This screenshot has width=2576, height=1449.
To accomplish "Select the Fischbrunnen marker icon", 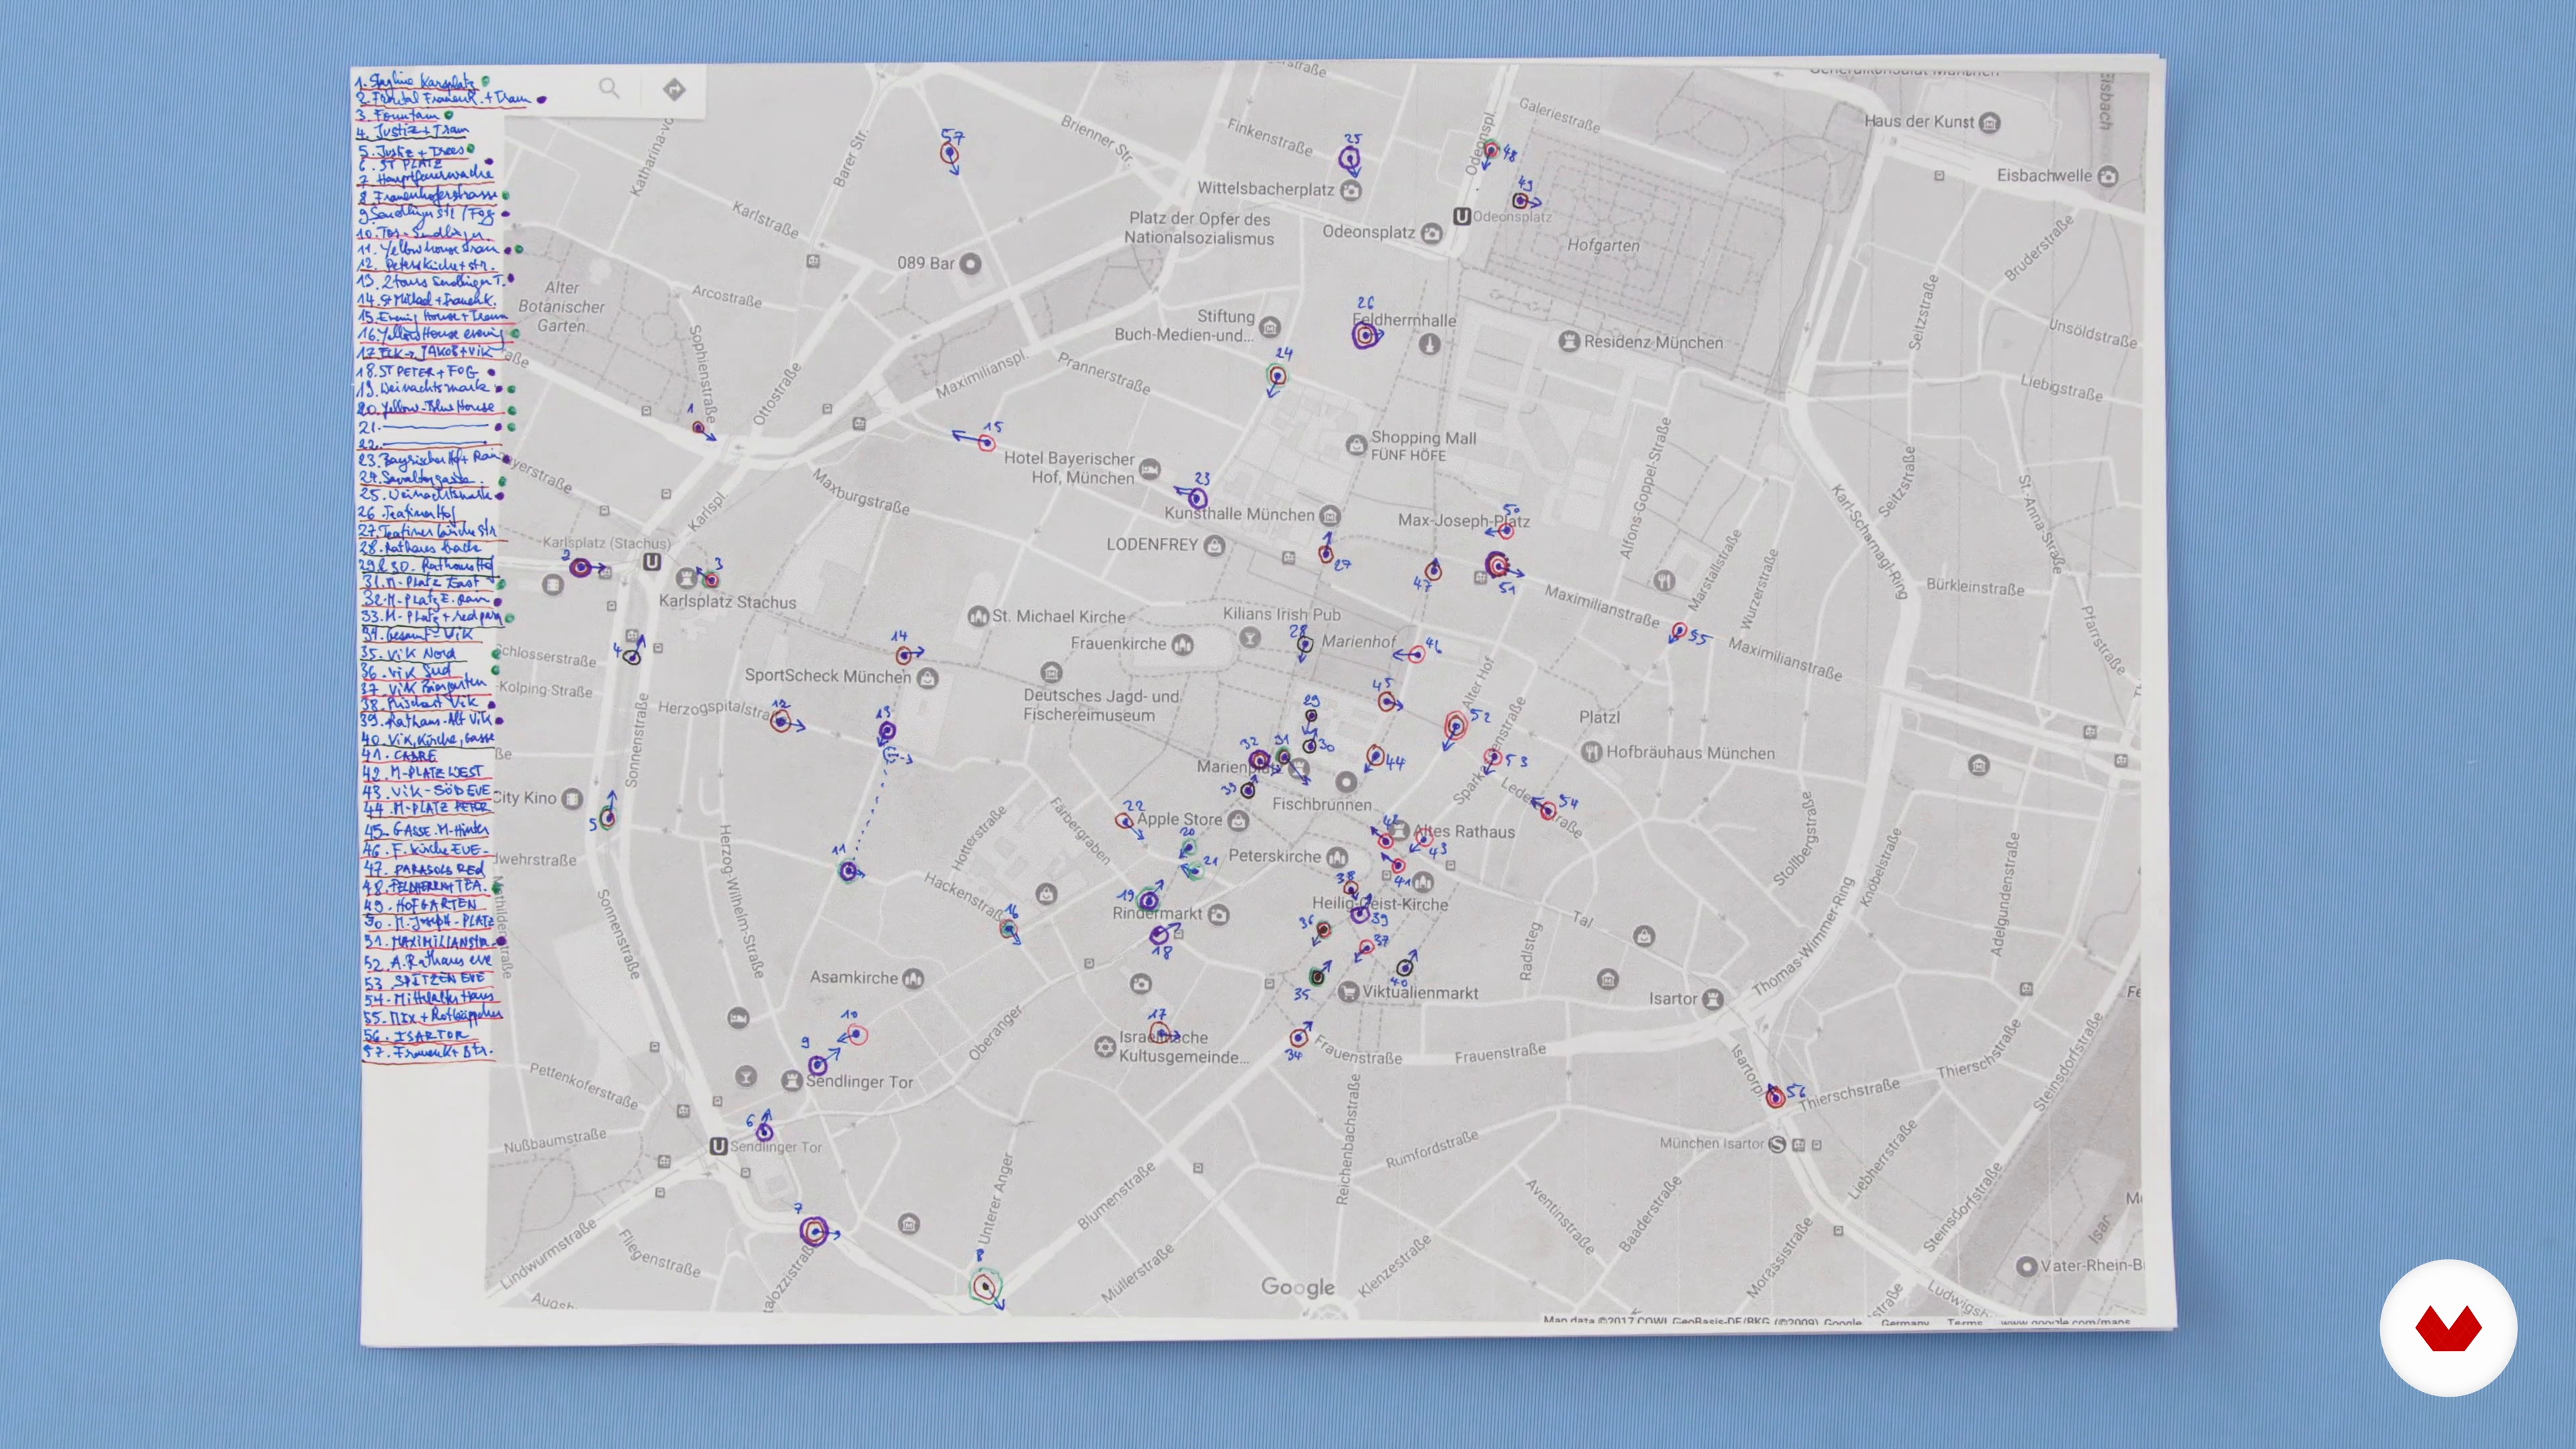I will 1346,782.
